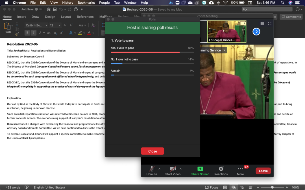The height and width of the screenshot is (190, 305).
Task: Click Share Screen in the Zoom toolbar
Action: coord(200,171)
